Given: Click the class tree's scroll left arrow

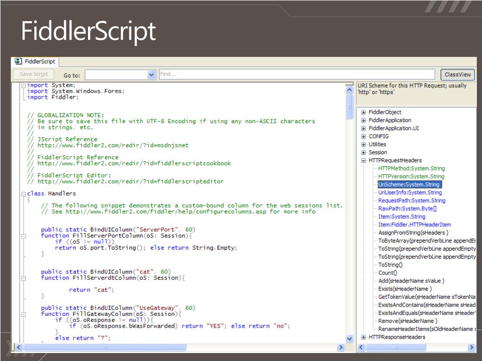Looking at the screenshot, I should coord(361,347).
